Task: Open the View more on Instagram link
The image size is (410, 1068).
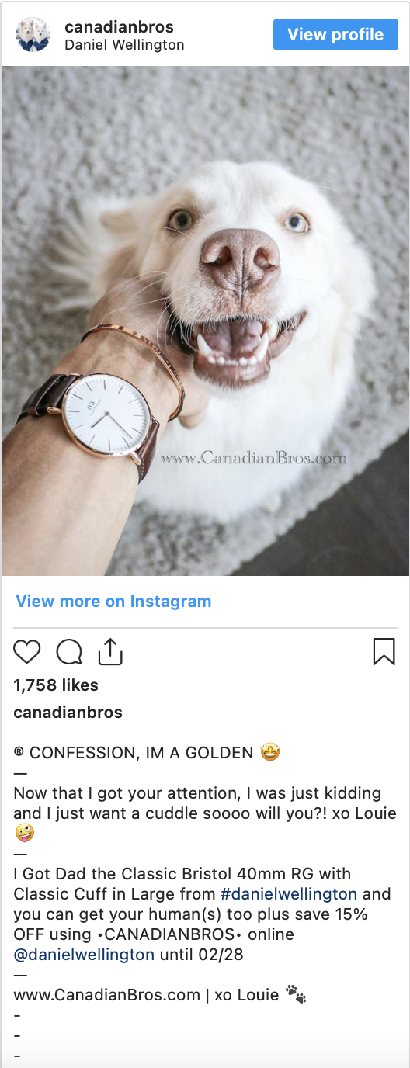Action: [x=113, y=602]
